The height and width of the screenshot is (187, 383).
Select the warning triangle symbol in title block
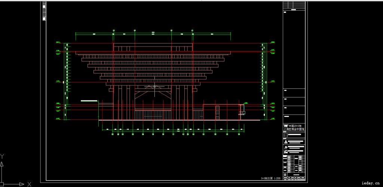point(286,142)
